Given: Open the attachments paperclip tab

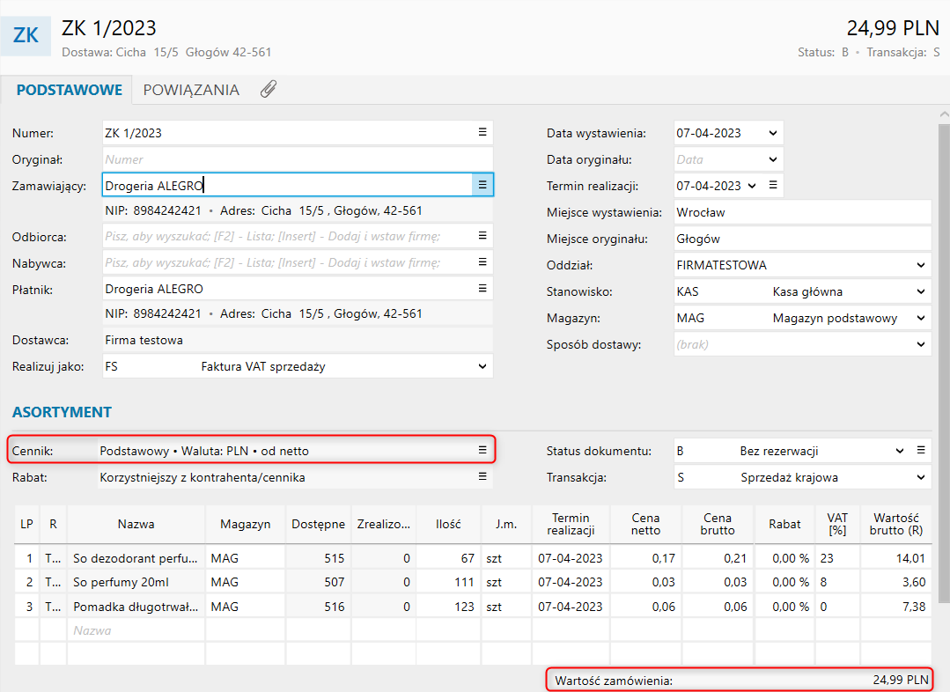Looking at the screenshot, I should 269,90.
